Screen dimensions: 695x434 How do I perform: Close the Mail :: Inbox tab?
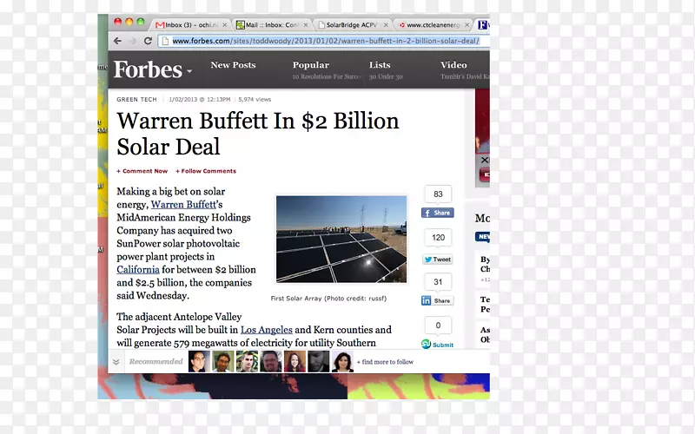[x=306, y=25]
